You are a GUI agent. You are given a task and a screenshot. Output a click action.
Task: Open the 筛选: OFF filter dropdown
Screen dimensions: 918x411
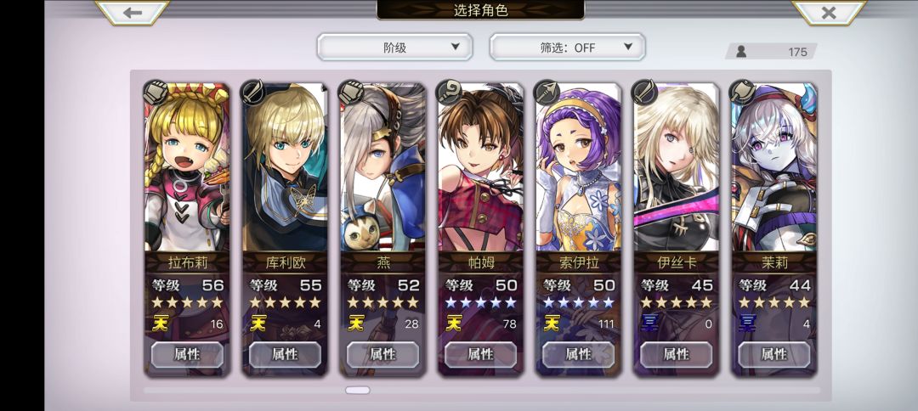567,48
